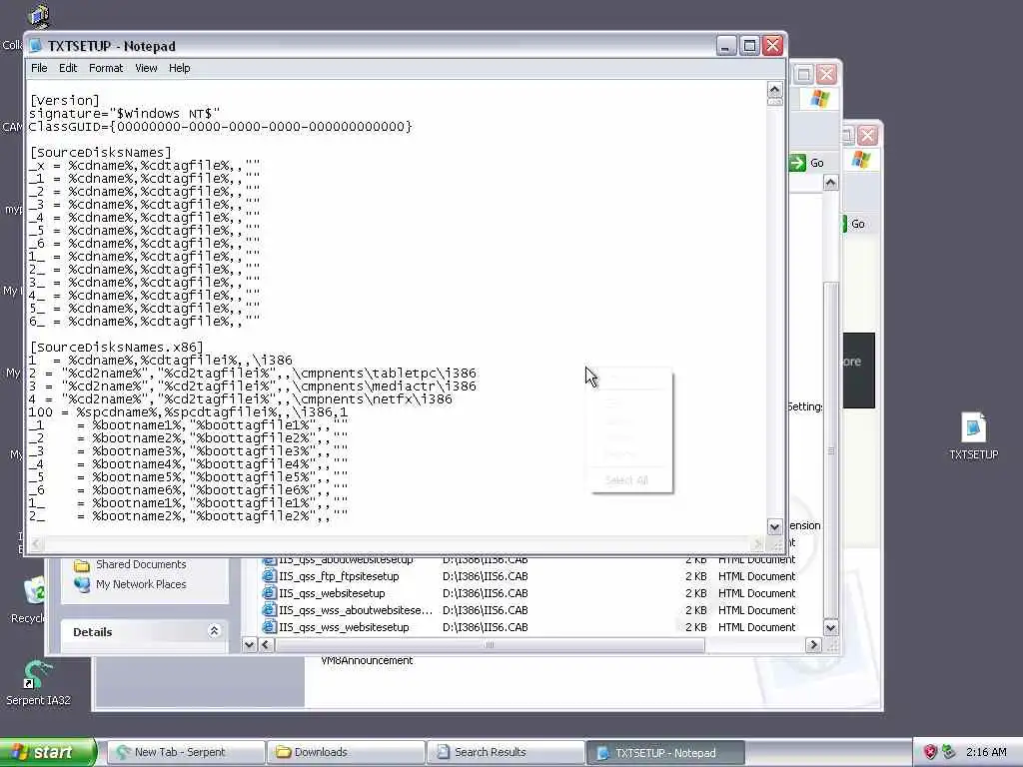Select the Recycle Bin desktop icon
Screen dimensions: 1023x767
[33, 592]
